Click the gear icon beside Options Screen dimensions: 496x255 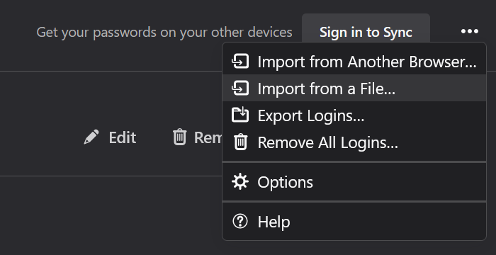pos(240,182)
